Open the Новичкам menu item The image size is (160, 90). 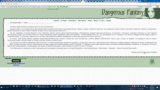pos(72,20)
